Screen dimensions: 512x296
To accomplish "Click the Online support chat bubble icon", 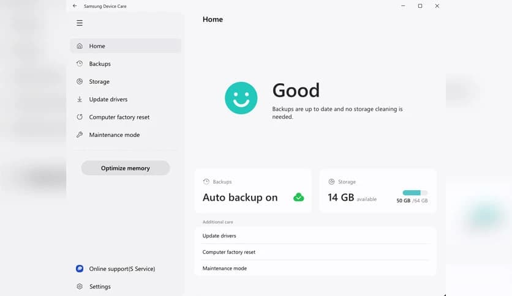I will click(80, 268).
